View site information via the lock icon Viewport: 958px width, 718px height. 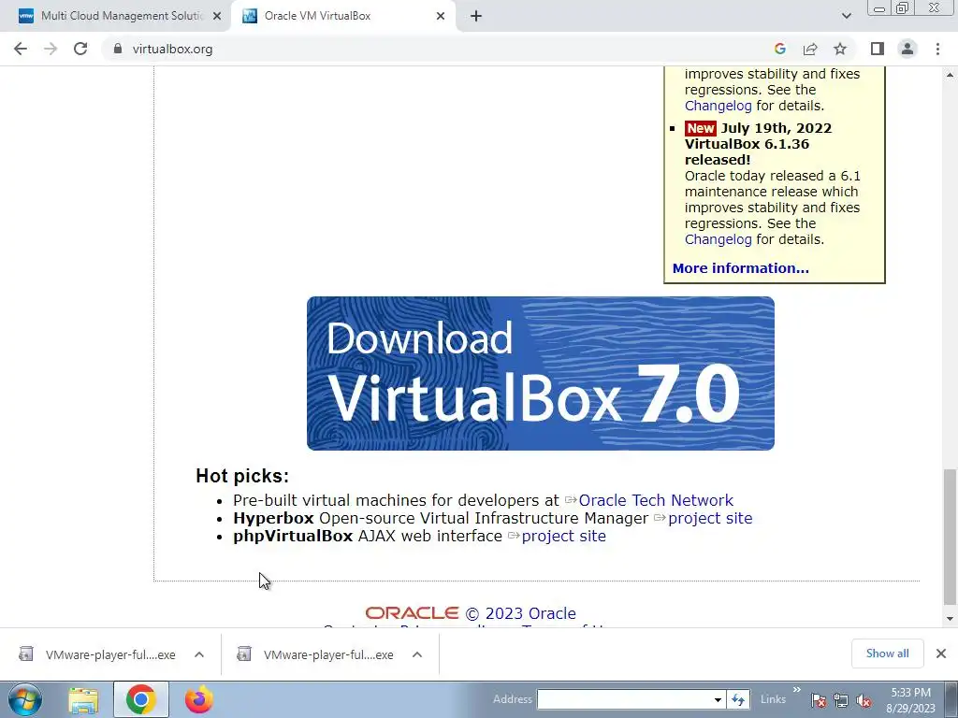pos(118,49)
